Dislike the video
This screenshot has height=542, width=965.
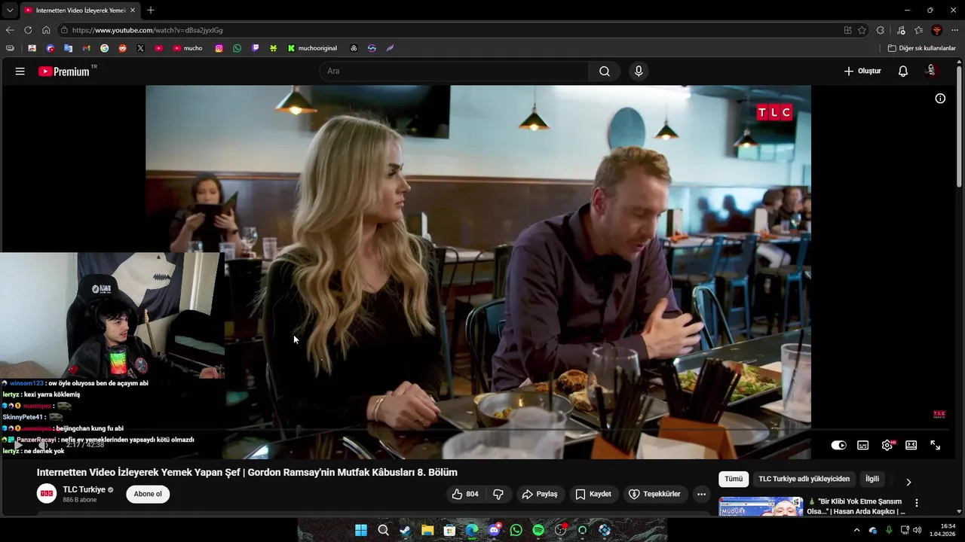coord(498,494)
